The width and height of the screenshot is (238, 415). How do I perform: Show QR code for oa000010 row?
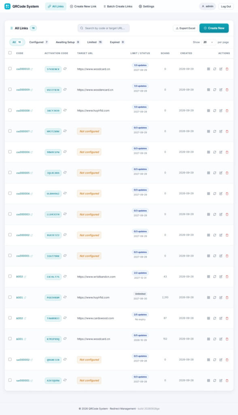(x=208, y=69)
